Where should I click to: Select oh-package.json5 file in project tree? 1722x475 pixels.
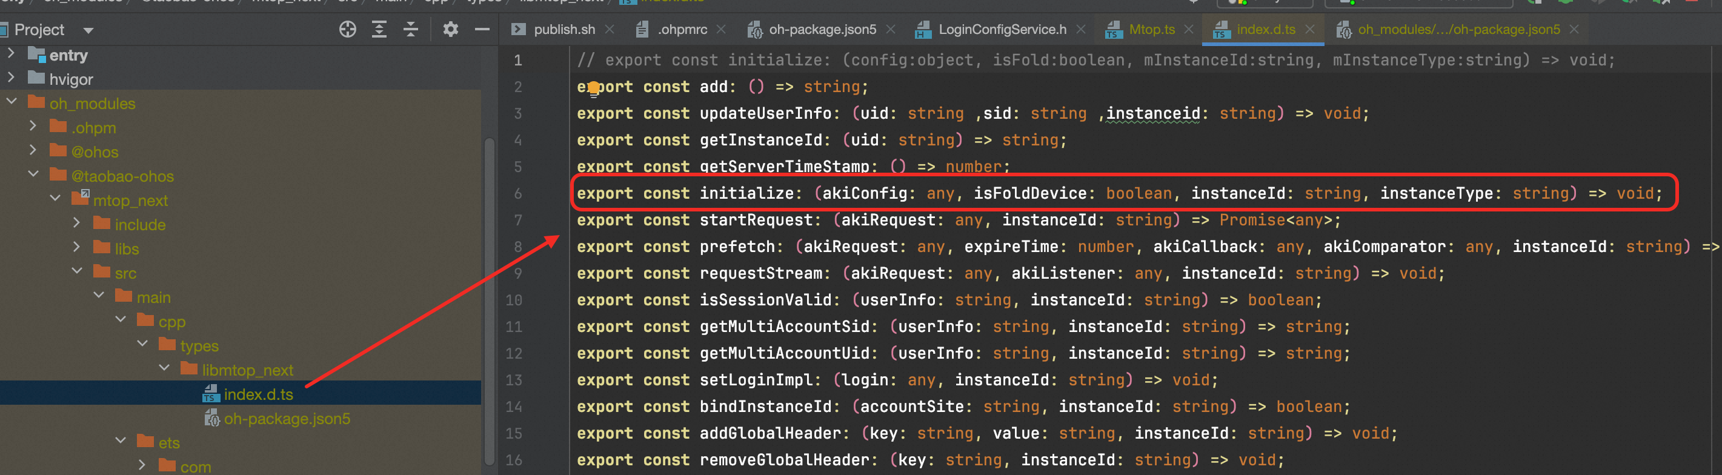286,419
